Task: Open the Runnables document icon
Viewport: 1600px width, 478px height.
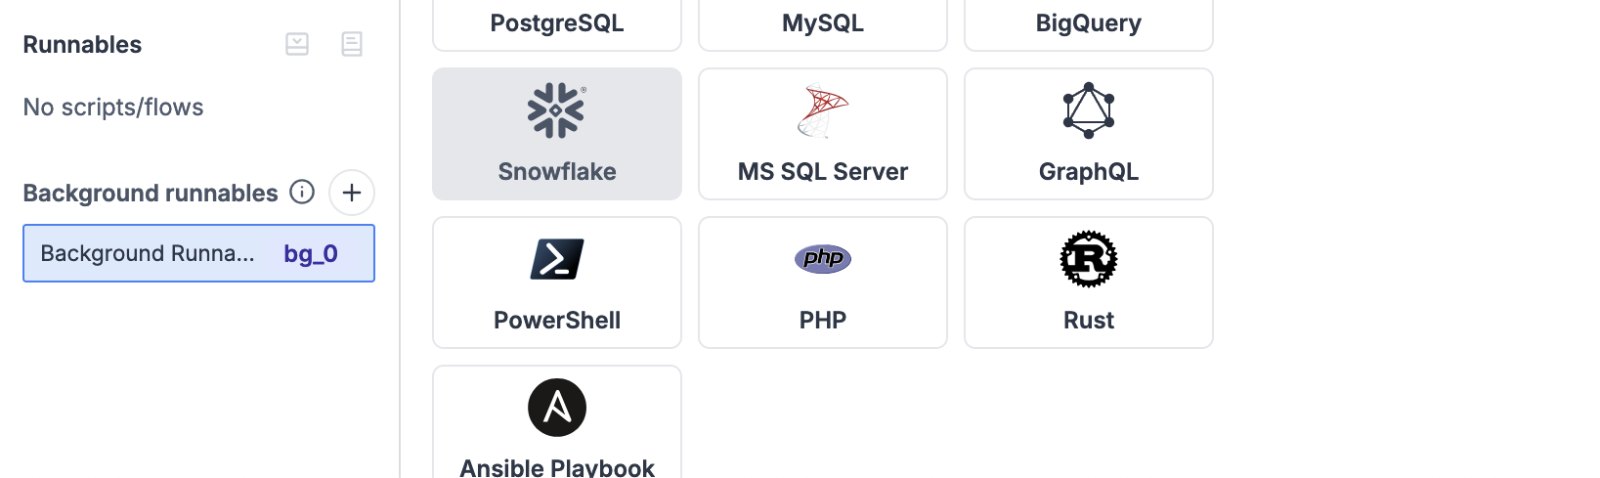Action: 352,44
